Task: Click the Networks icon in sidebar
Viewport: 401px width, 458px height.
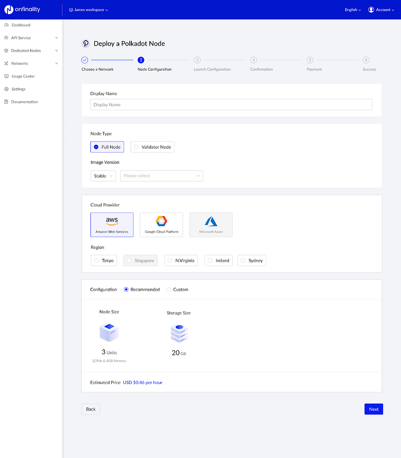Action: pyautogui.click(x=6, y=63)
